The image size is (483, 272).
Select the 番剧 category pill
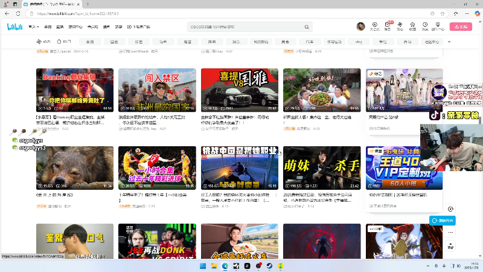pos(90,42)
